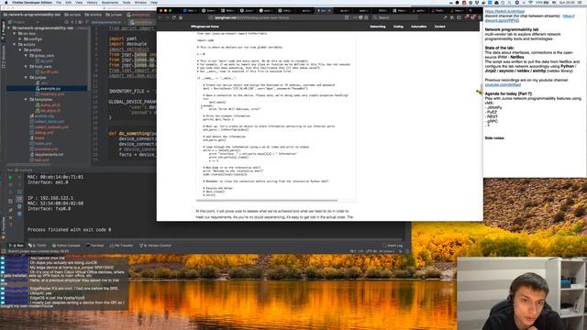The height and width of the screenshot is (330, 587).
Task: Click the Contact nav link on webpage
Action: (439, 27)
